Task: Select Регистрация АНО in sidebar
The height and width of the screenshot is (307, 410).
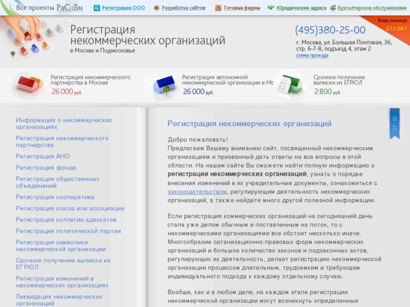Action: click(43, 156)
